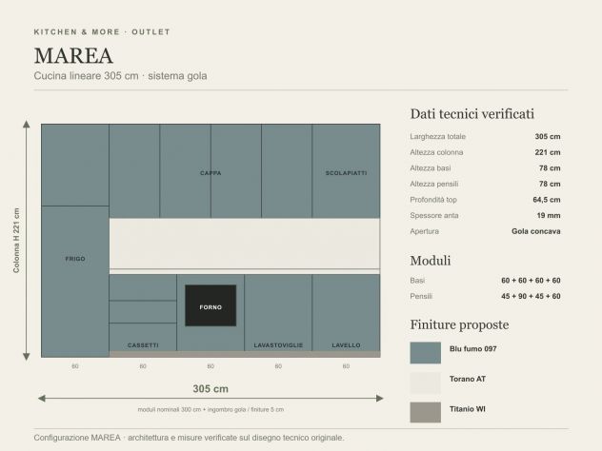Select the 305 cm width dimension label
The image size is (602, 451).
pyautogui.click(x=211, y=389)
